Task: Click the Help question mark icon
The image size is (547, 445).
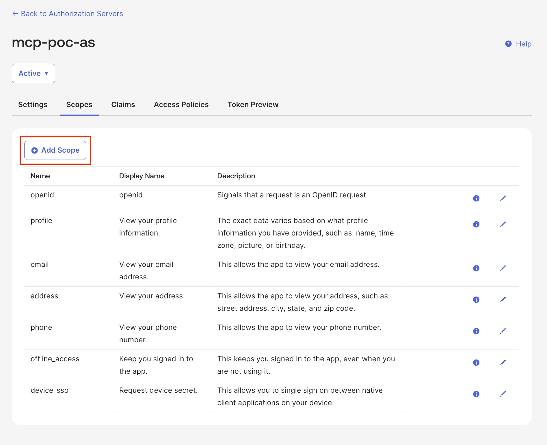Action: [x=508, y=44]
